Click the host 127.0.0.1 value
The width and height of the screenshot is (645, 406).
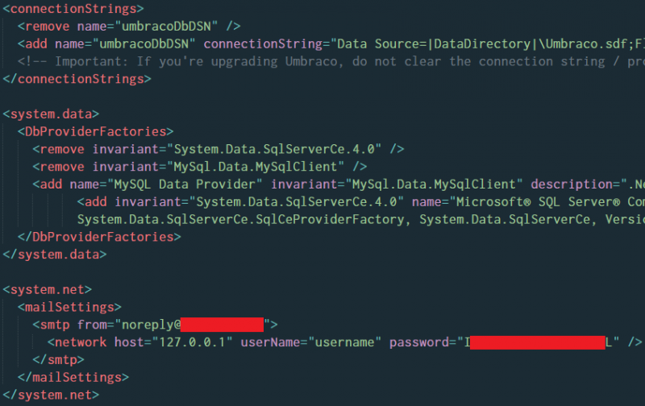192,342
